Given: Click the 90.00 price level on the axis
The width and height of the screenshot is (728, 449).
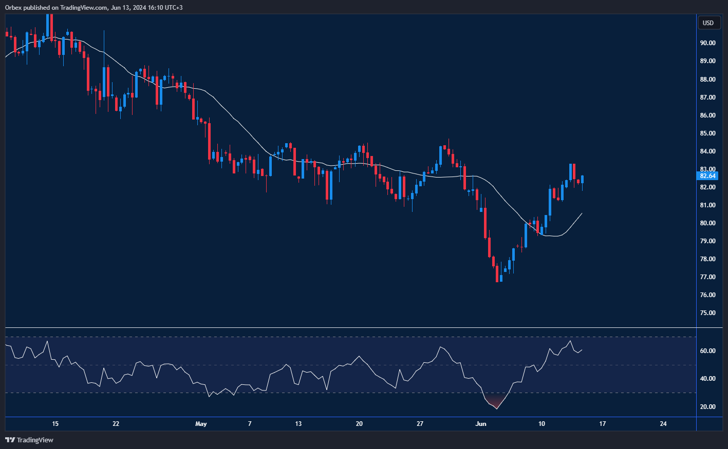Looking at the screenshot, I should 707,43.
